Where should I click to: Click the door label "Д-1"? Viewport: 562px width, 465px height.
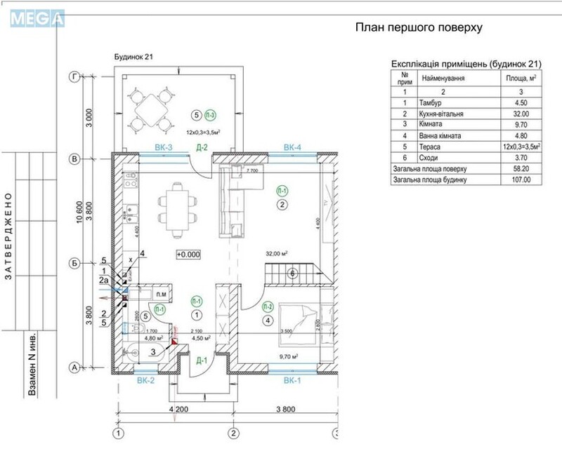coord(202,360)
